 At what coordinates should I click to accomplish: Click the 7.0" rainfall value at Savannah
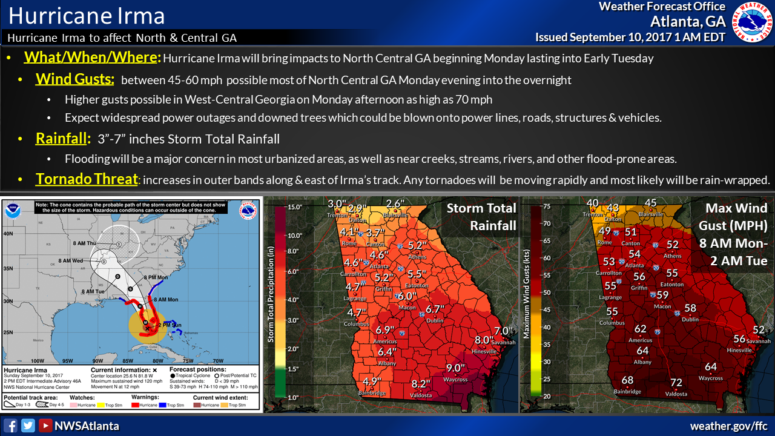pyautogui.click(x=504, y=331)
